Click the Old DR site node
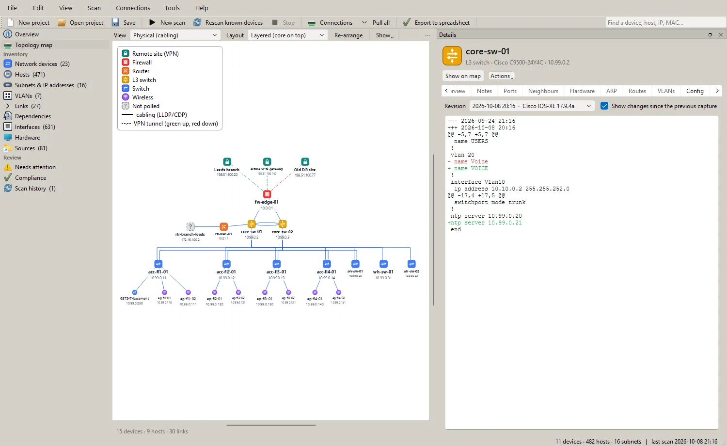This screenshot has height=446, width=727. pos(305,162)
